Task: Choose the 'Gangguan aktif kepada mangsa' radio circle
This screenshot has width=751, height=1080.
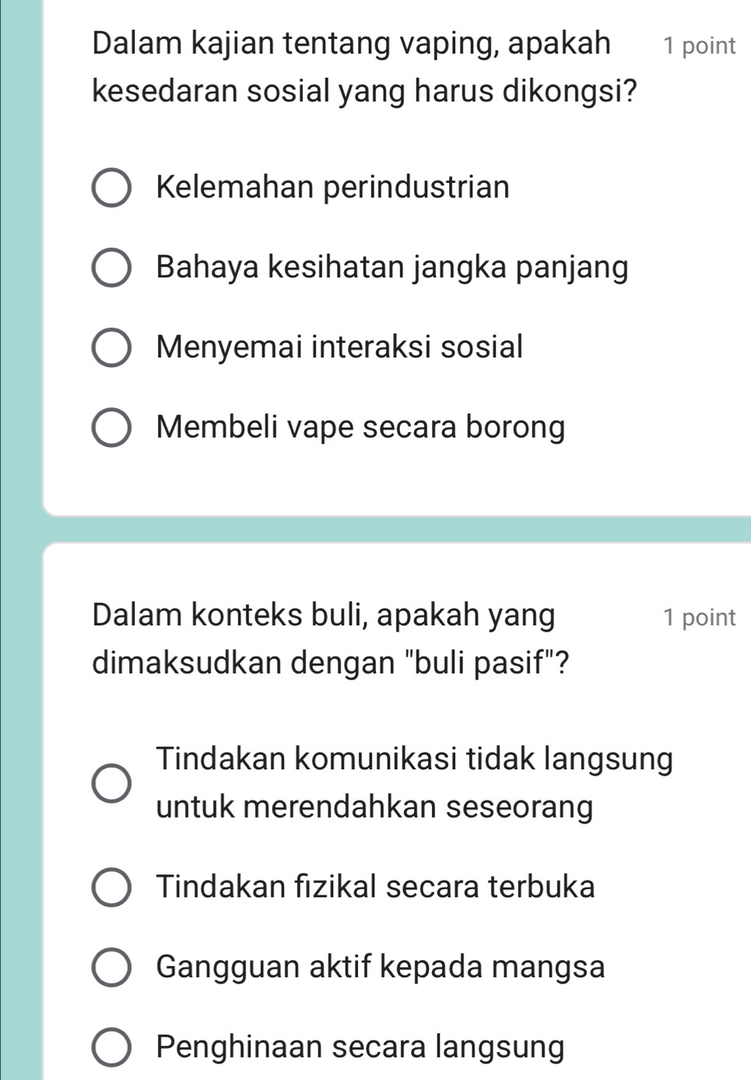Action: (112, 967)
